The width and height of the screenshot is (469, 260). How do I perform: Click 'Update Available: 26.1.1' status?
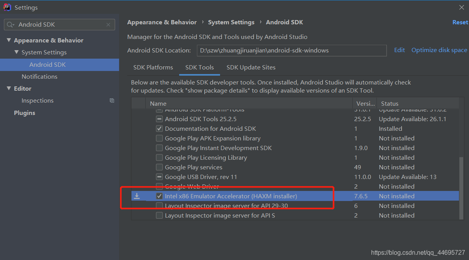click(412, 119)
